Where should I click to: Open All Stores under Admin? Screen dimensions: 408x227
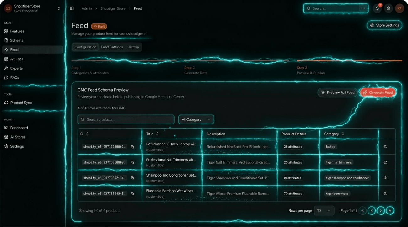32,137
